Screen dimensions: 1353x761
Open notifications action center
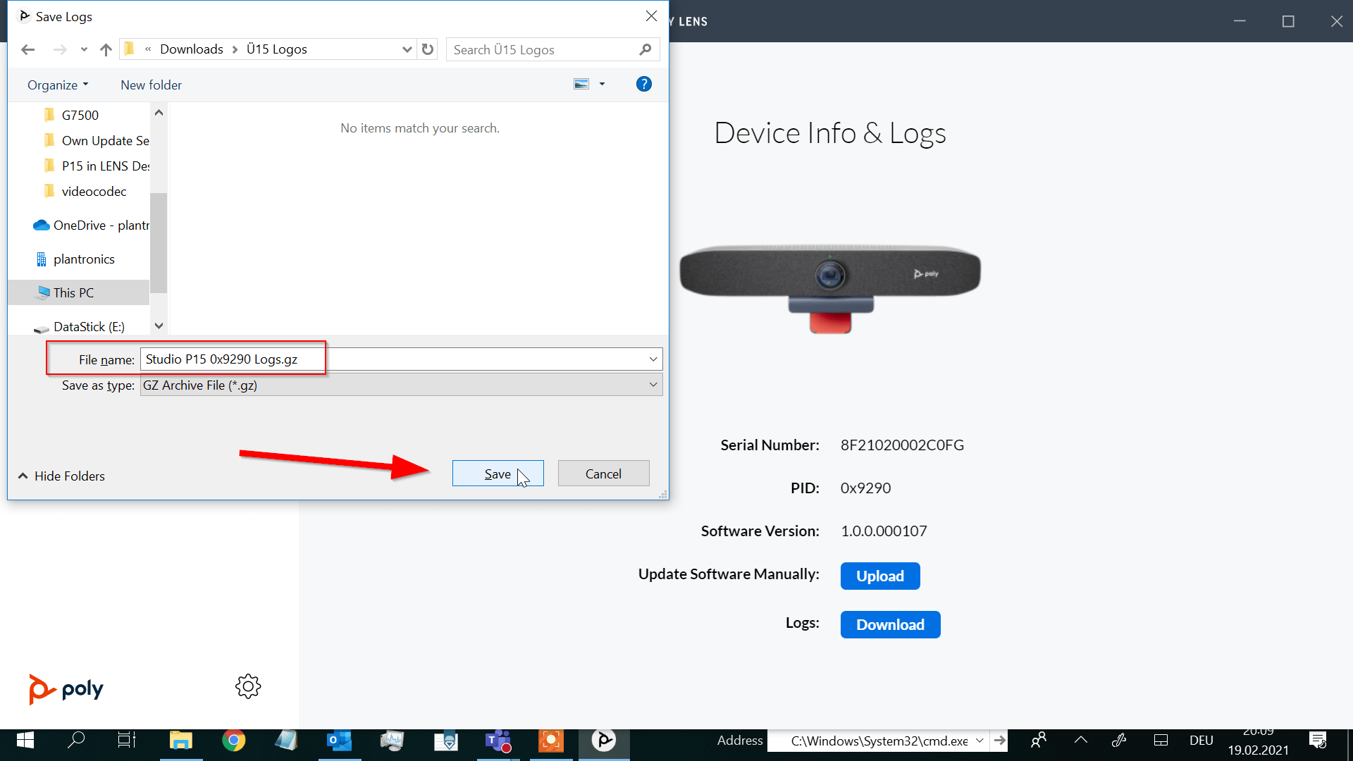coord(1318,741)
